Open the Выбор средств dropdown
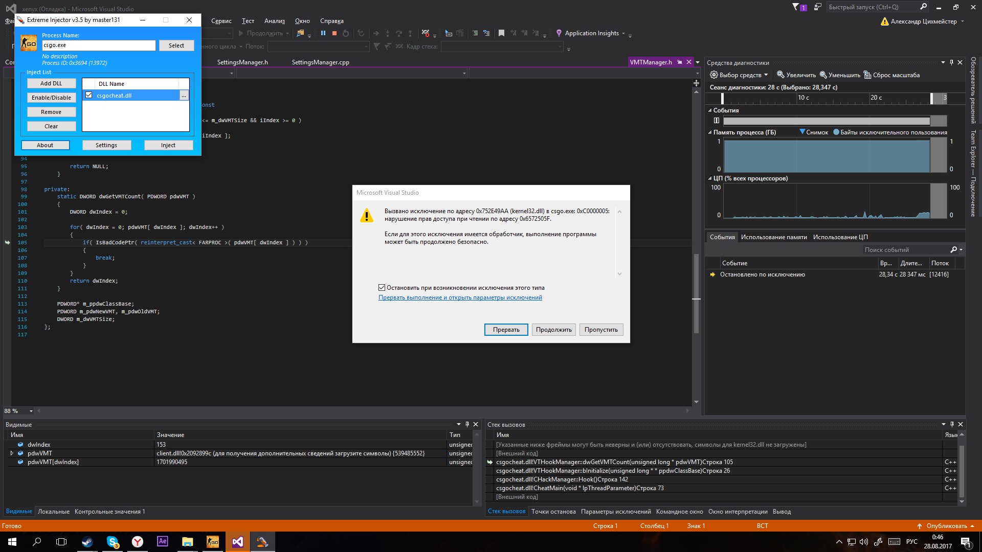This screenshot has width=982, height=552. pos(739,75)
